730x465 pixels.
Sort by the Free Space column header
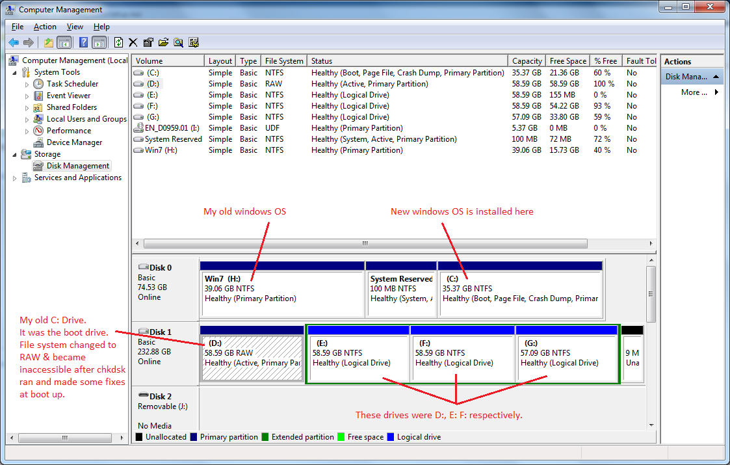point(568,61)
